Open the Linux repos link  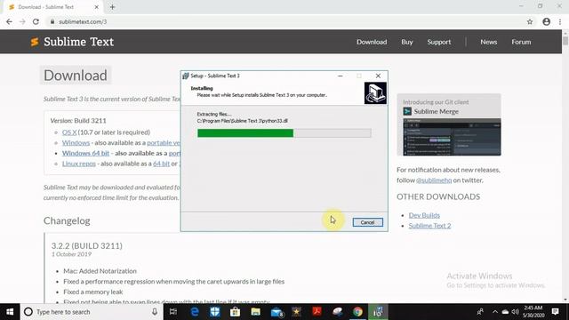(x=79, y=164)
